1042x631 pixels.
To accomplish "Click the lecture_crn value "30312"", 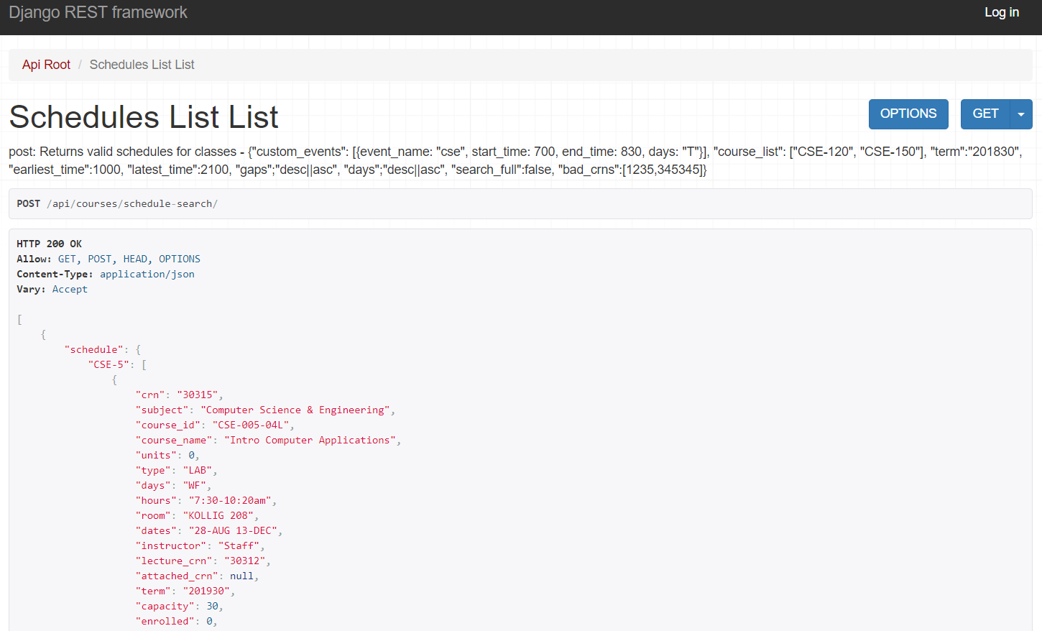I will coord(245,561).
